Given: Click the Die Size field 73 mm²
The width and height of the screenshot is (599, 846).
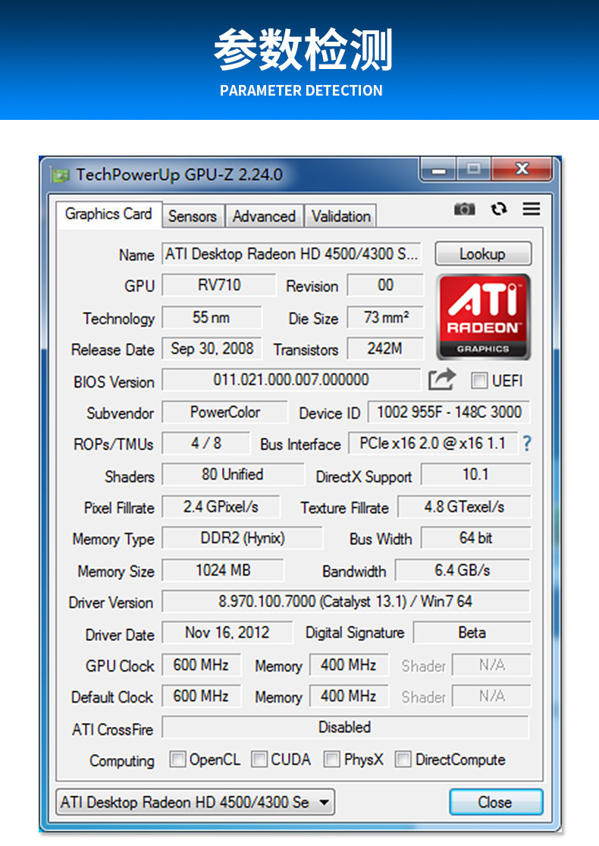Looking at the screenshot, I should pos(385,317).
